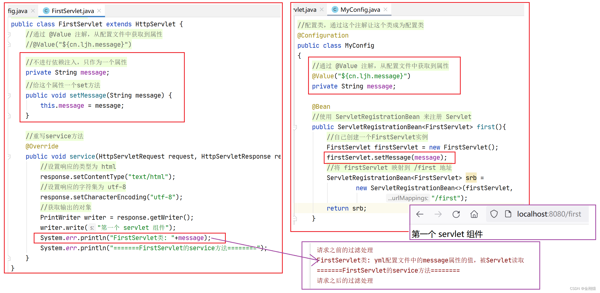Click response.setContentType("text/html") line
The height and width of the screenshot is (293, 600).
[108, 177]
